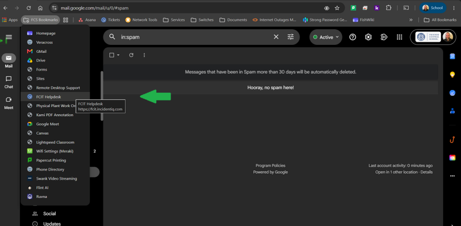
Task: Open the All Bookmarks folder
Action: point(440,20)
